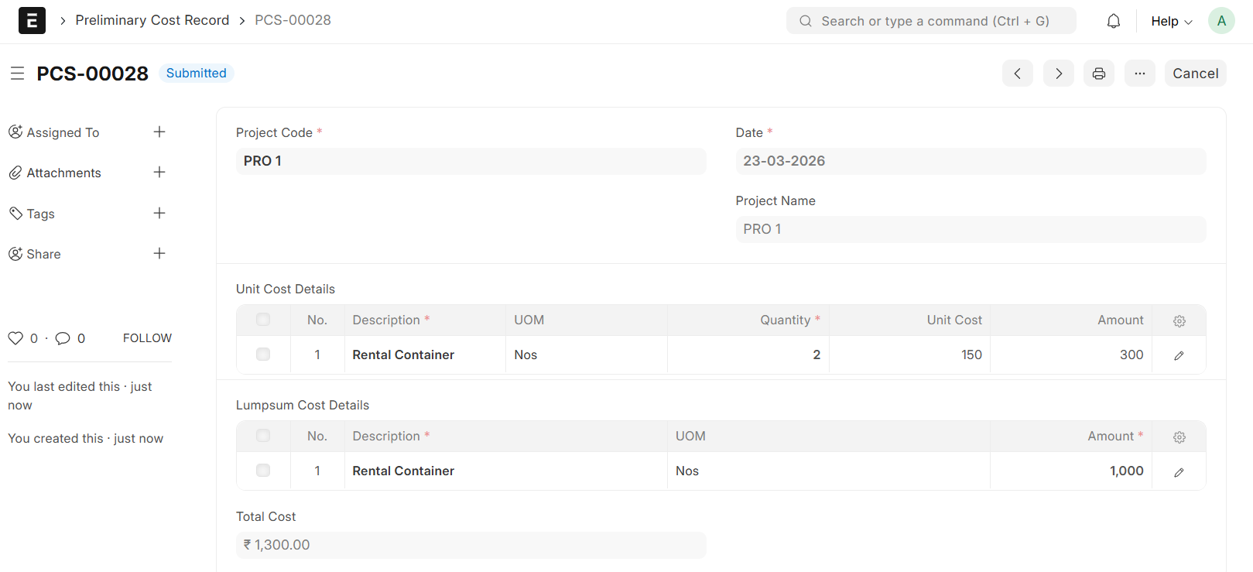Edit Unit Cost Rental Container row
This screenshot has height=572, width=1253.
pos(1179,355)
